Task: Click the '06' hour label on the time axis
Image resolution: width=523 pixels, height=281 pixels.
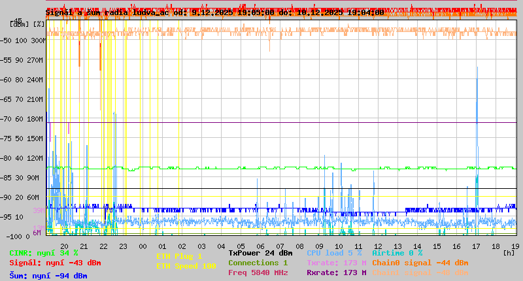Action: point(260,246)
